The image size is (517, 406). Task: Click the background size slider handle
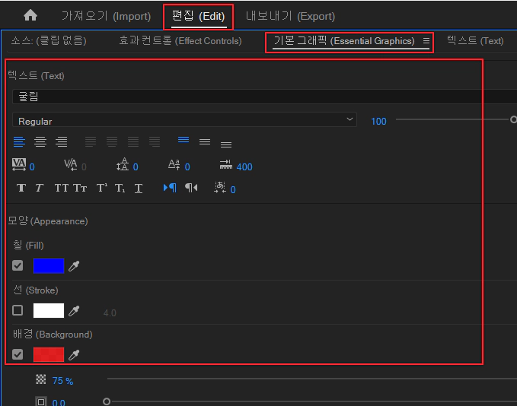click(107, 401)
